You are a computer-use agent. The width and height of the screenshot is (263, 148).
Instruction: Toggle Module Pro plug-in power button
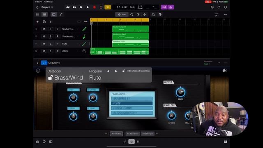pos(44,63)
